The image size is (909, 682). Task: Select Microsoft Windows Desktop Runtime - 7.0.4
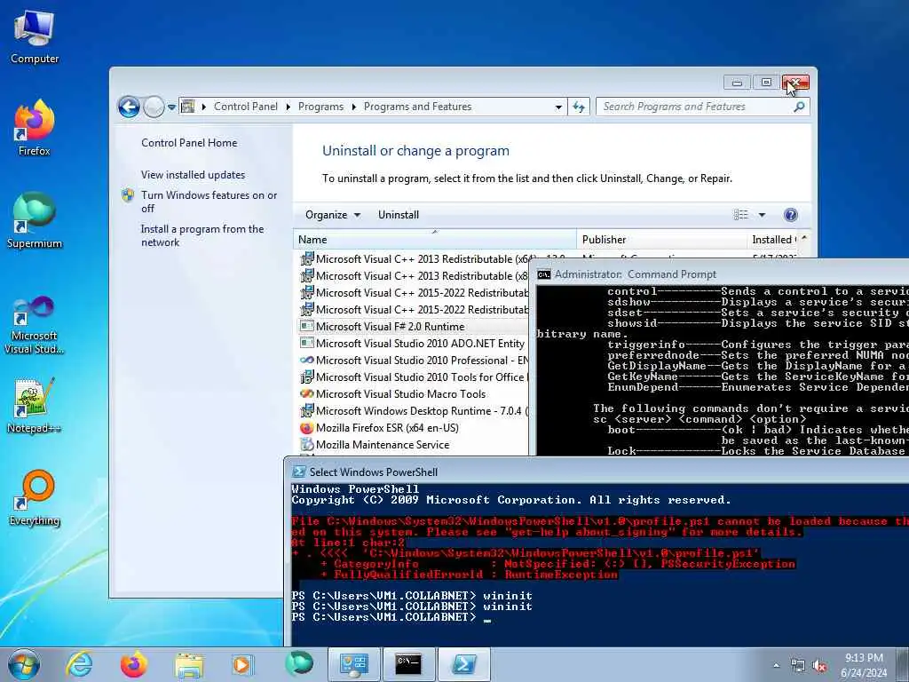(412, 410)
